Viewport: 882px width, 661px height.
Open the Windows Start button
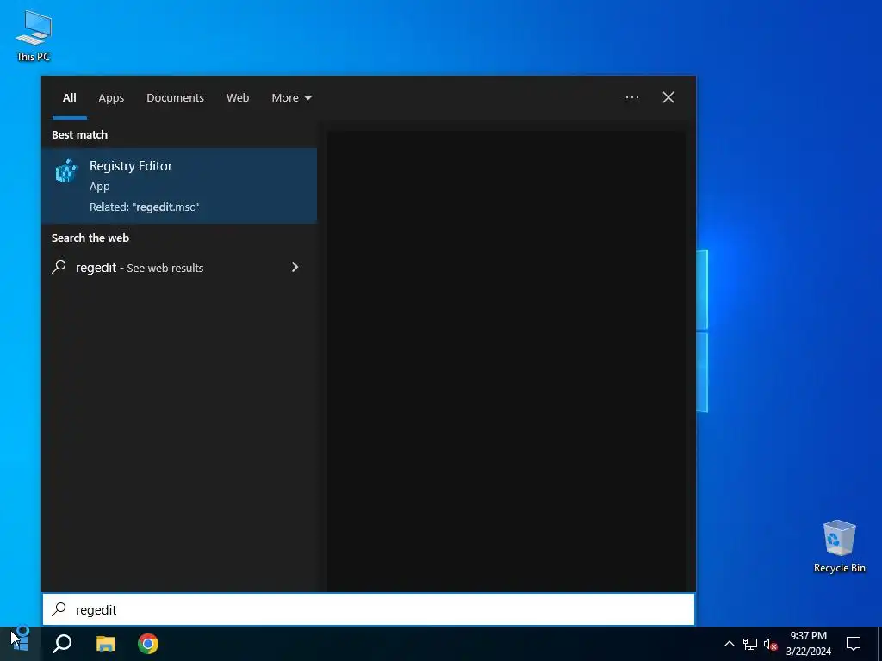pos(21,644)
